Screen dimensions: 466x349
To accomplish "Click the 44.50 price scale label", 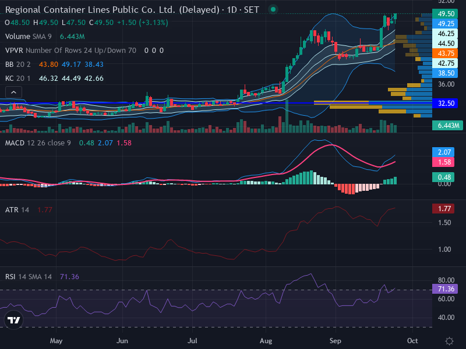I will tap(445, 43).
